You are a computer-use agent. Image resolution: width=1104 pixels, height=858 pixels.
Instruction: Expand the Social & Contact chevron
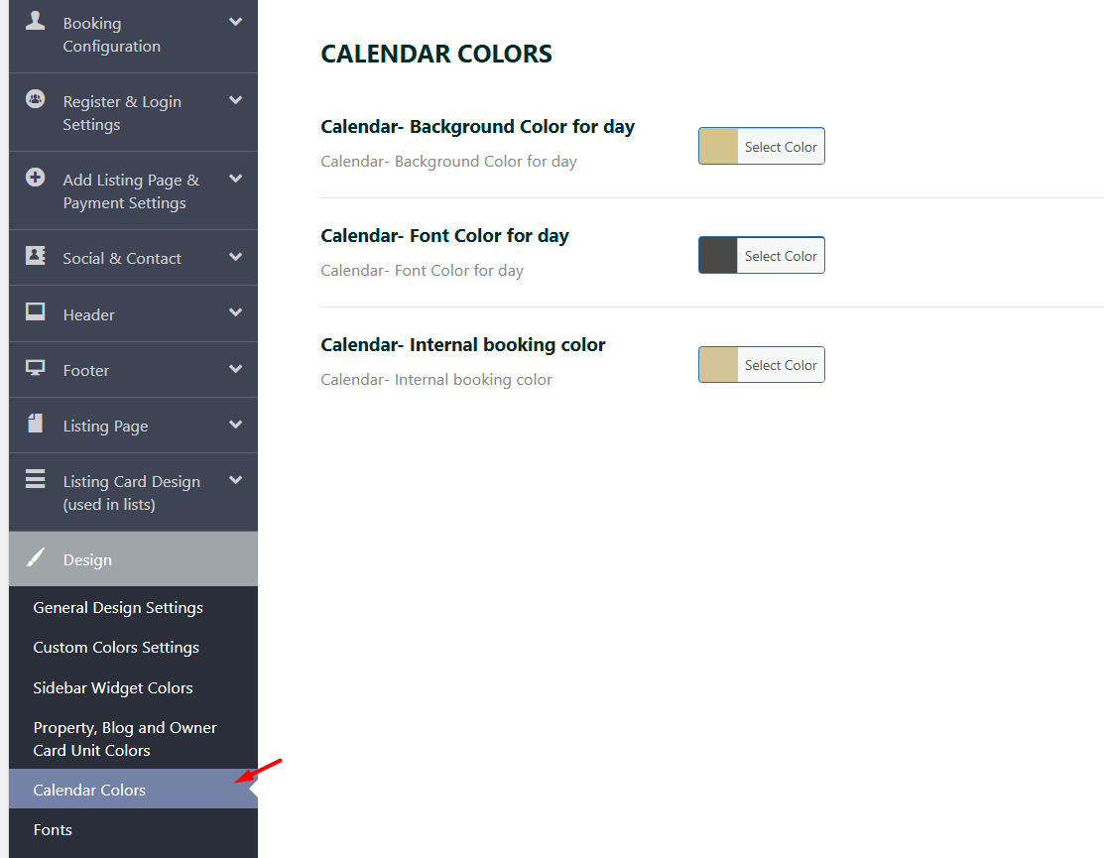pyautogui.click(x=235, y=257)
